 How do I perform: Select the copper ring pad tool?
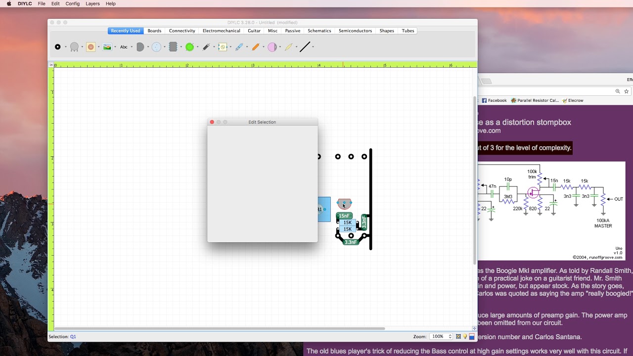pyautogui.click(x=90, y=47)
